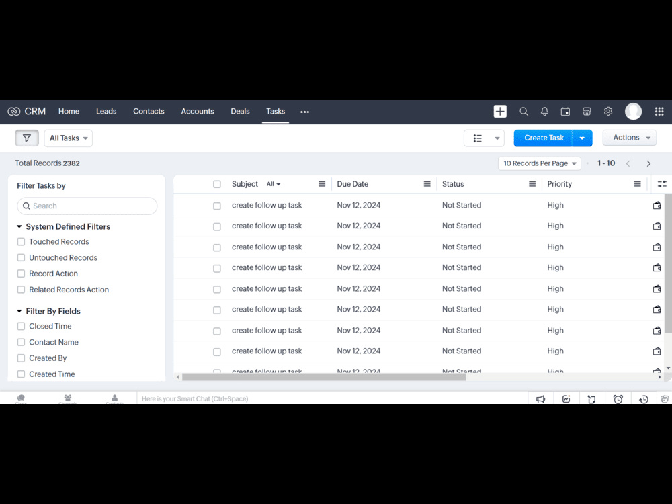Open the user profile avatar

pos(633,112)
